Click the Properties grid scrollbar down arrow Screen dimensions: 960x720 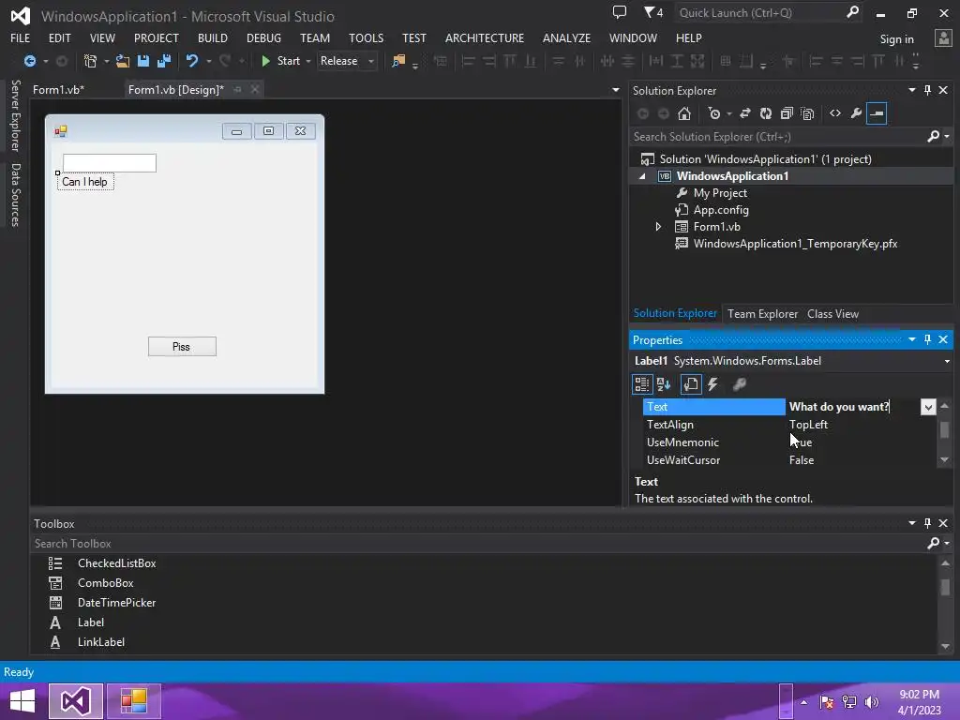pyautogui.click(x=944, y=459)
